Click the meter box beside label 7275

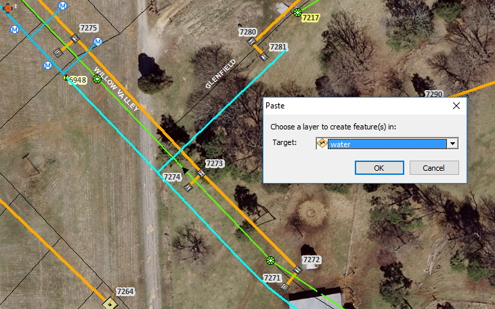74,39
